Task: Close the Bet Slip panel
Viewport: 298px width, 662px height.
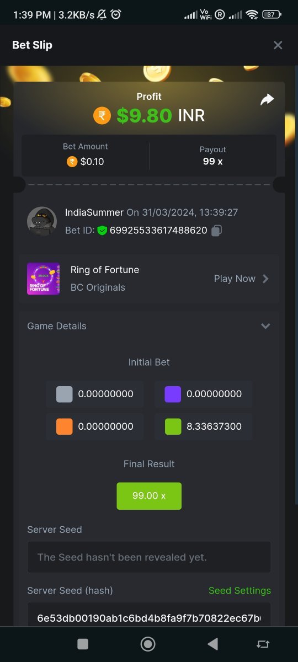Action: tap(278, 45)
